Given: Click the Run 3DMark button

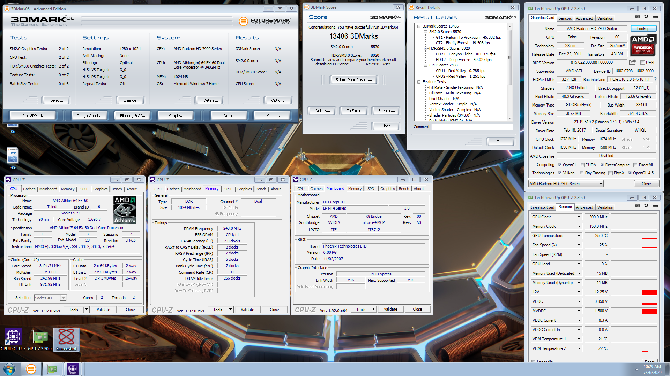Looking at the screenshot, I should (x=32, y=116).
